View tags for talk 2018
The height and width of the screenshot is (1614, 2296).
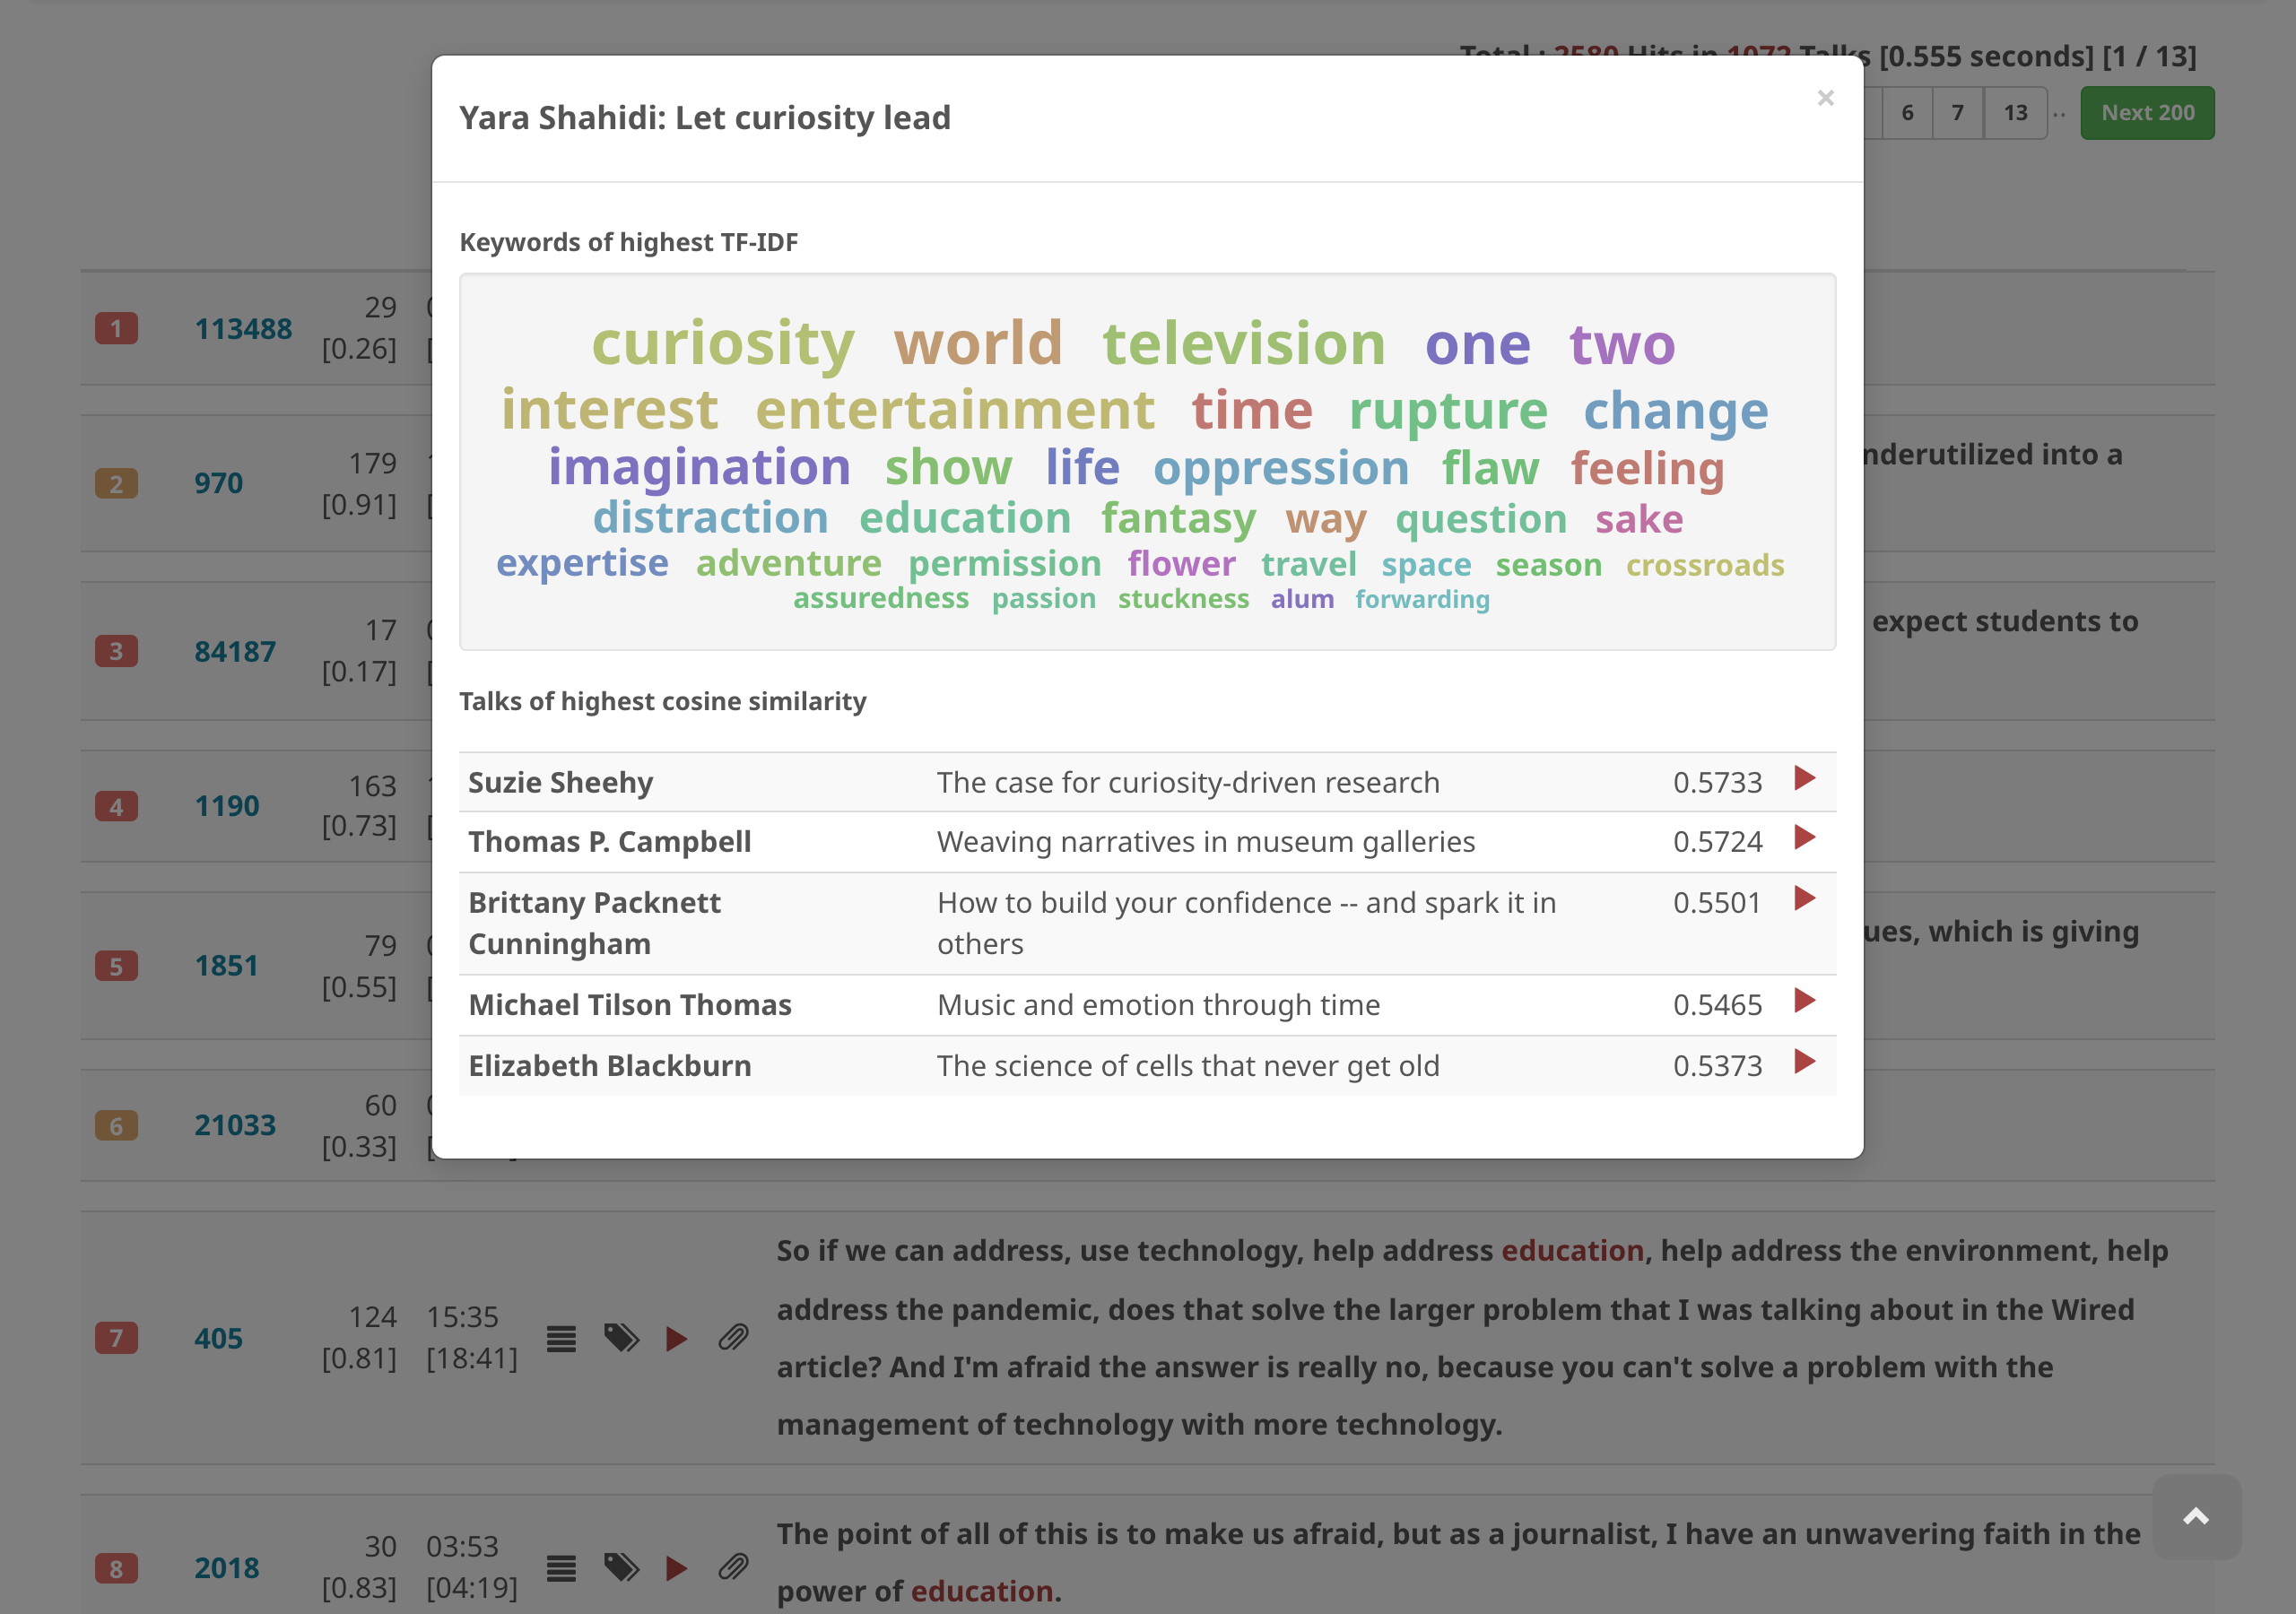pyautogui.click(x=622, y=1569)
